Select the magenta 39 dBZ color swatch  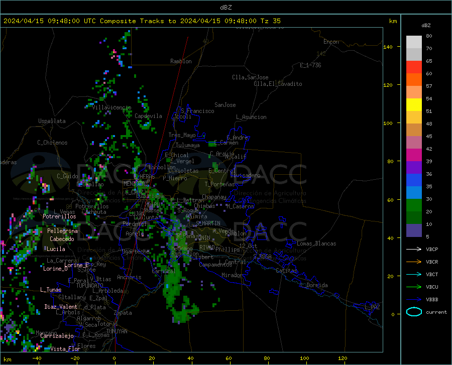[414, 155]
